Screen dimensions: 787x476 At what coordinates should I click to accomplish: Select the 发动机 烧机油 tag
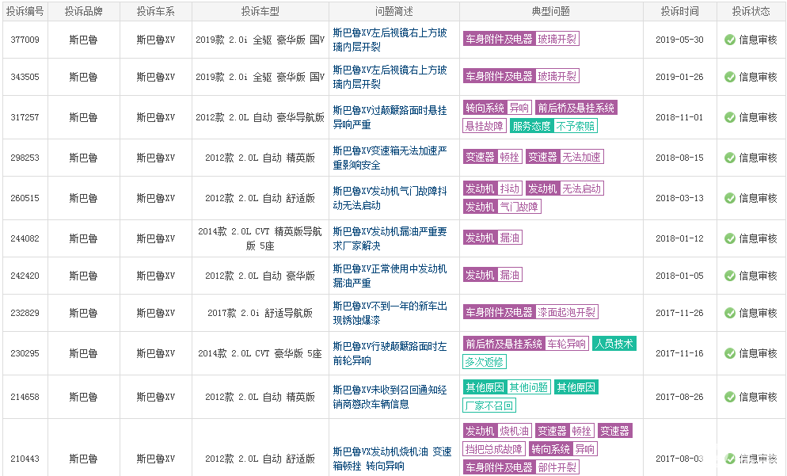click(497, 431)
